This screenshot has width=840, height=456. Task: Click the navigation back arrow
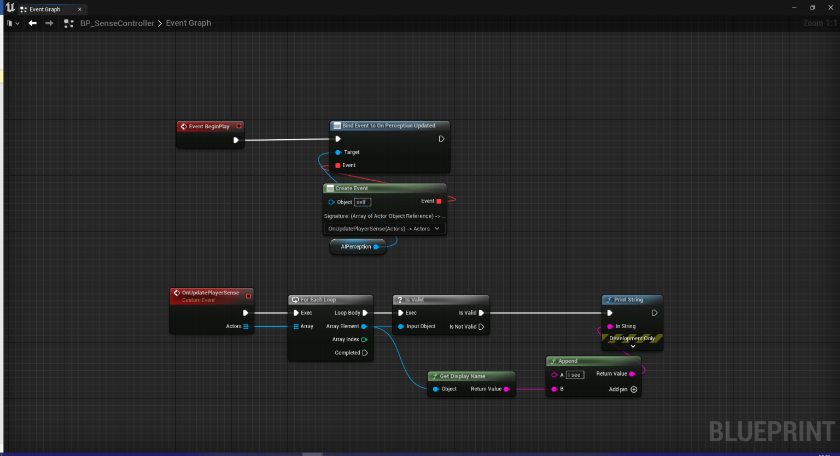(32, 23)
